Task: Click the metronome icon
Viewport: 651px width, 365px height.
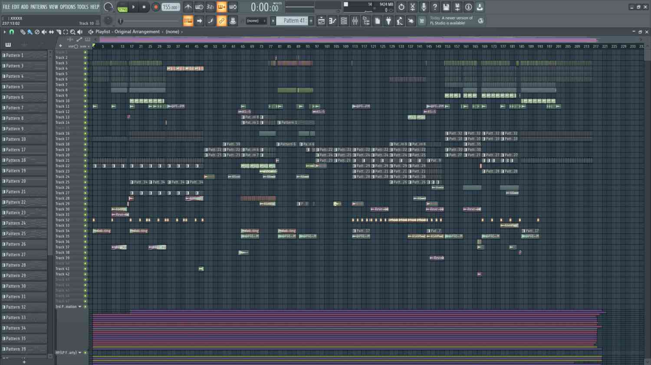Action: 188,7
